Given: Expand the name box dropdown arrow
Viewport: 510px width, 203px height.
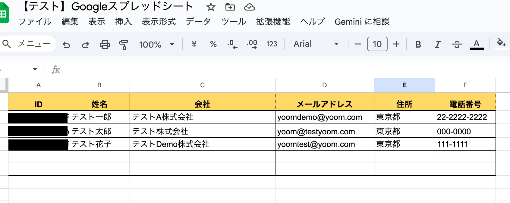Looking at the screenshot, I should [35, 69].
